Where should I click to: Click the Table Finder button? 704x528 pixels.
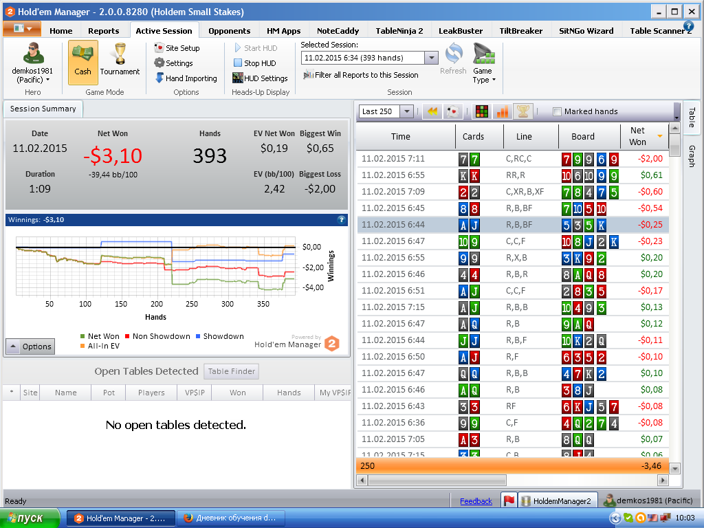(231, 371)
